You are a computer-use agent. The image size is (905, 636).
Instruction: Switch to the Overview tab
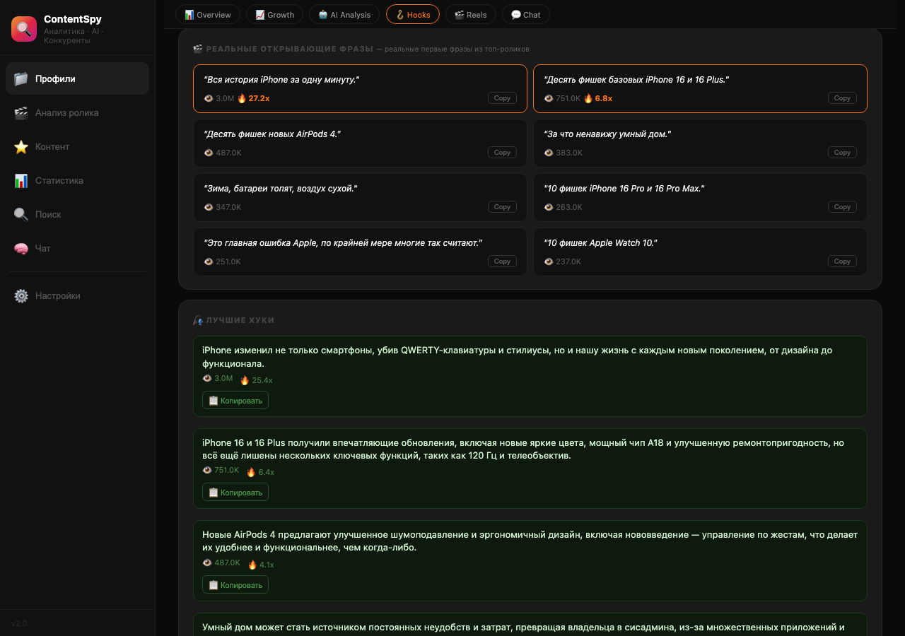tap(207, 14)
